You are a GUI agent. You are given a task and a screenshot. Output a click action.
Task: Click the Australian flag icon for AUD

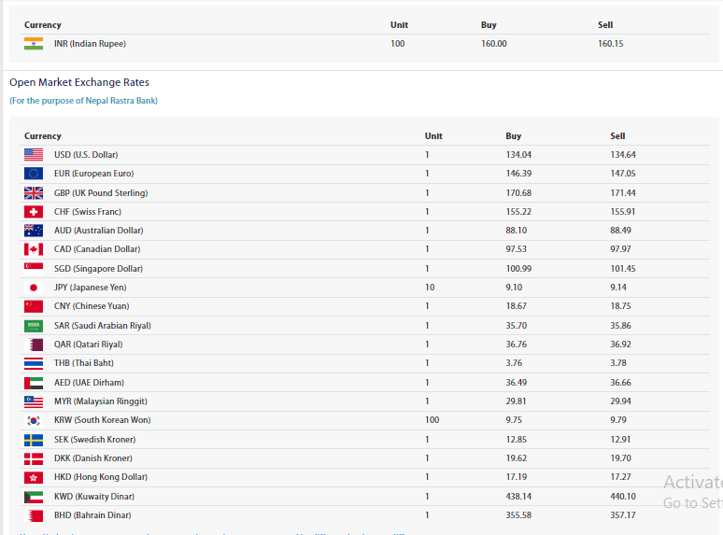point(34,231)
